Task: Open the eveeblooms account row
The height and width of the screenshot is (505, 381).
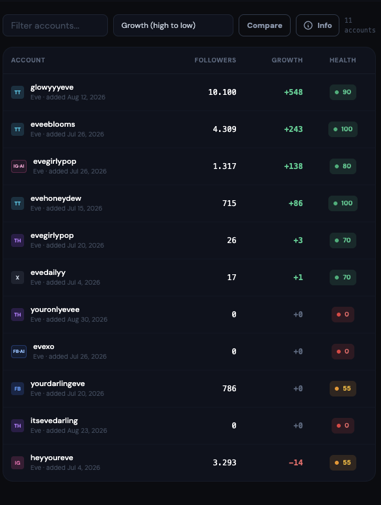Action: point(189,129)
